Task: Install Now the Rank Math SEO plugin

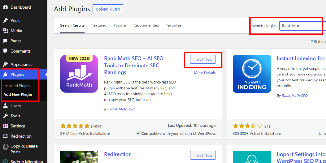Action: pyautogui.click(x=203, y=60)
